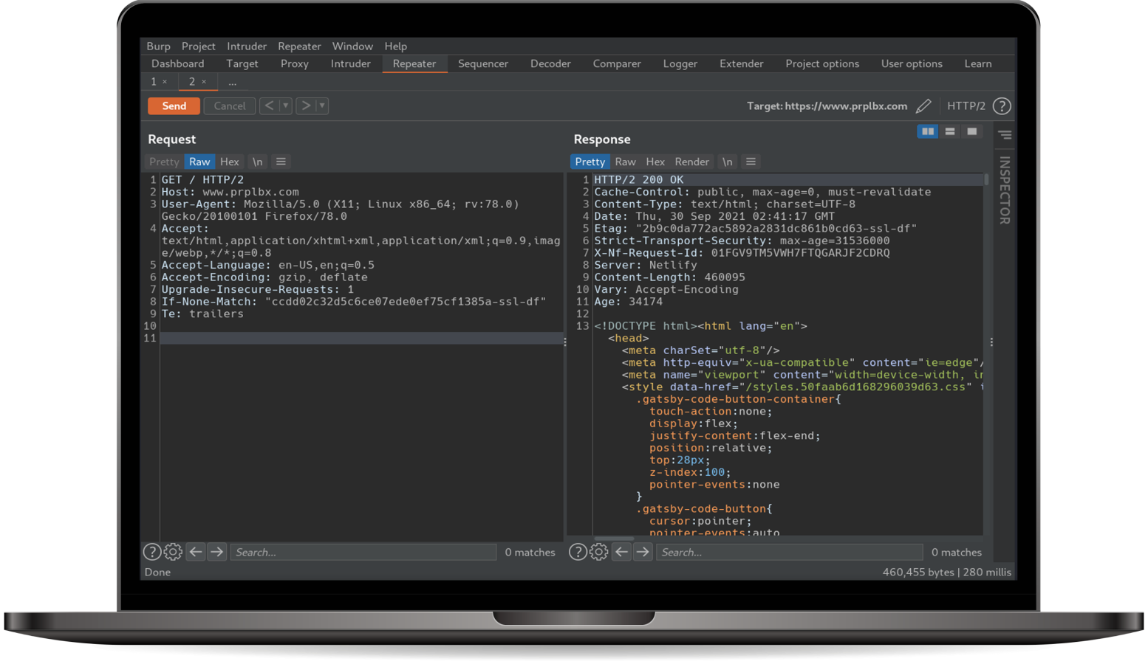The height and width of the screenshot is (664, 1148).
Task: Expand the Inspector side panel
Action: pos(1005,190)
